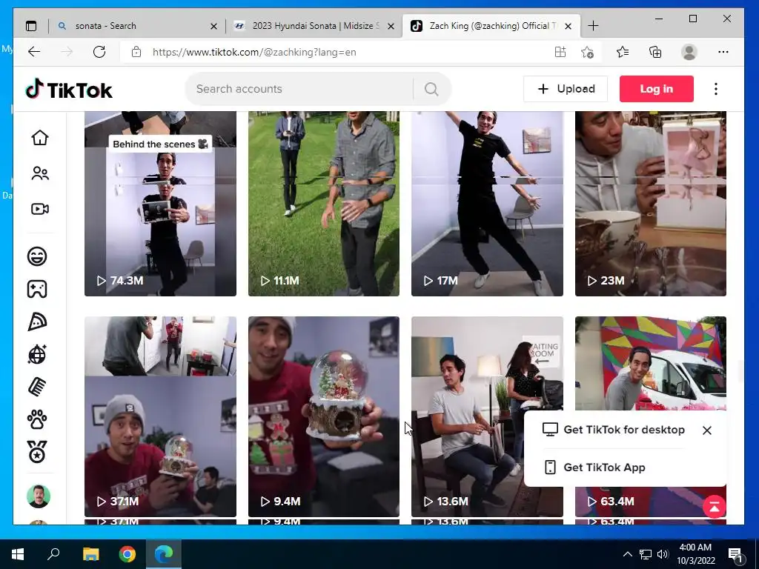This screenshot has height=569, width=759.
Task: Open the Collections icon in Edge toolbar
Action: pos(655,52)
